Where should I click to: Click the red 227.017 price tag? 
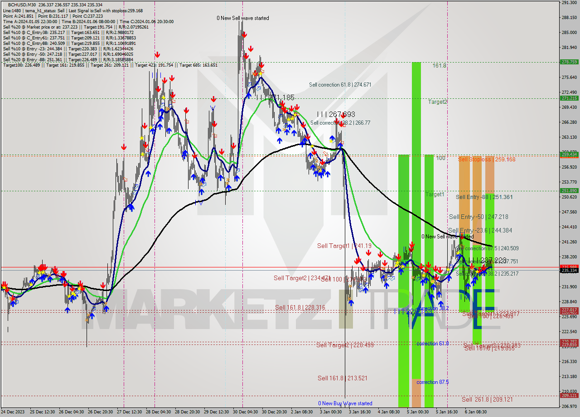569,310
